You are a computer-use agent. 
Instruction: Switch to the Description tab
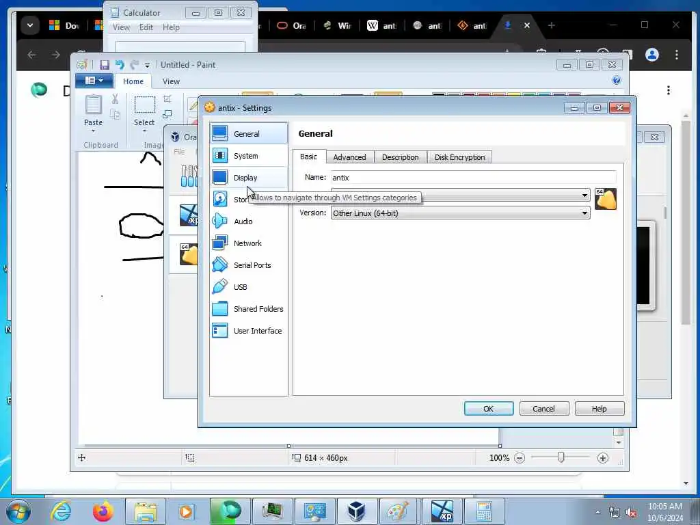pyautogui.click(x=401, y=157)
